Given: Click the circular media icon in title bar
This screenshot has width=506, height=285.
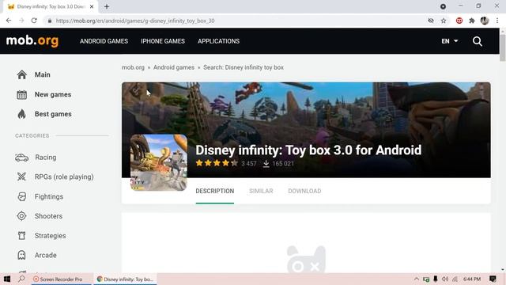Looking at the screenshot, I should tap(443, 6).
